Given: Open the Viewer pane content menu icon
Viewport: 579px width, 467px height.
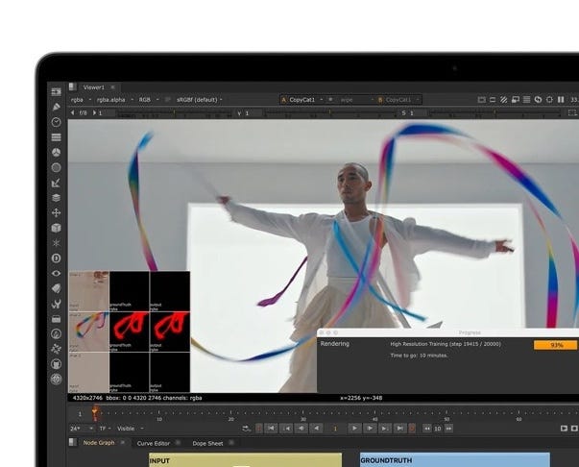Looking at the screenshot, I should click(73, 86).
